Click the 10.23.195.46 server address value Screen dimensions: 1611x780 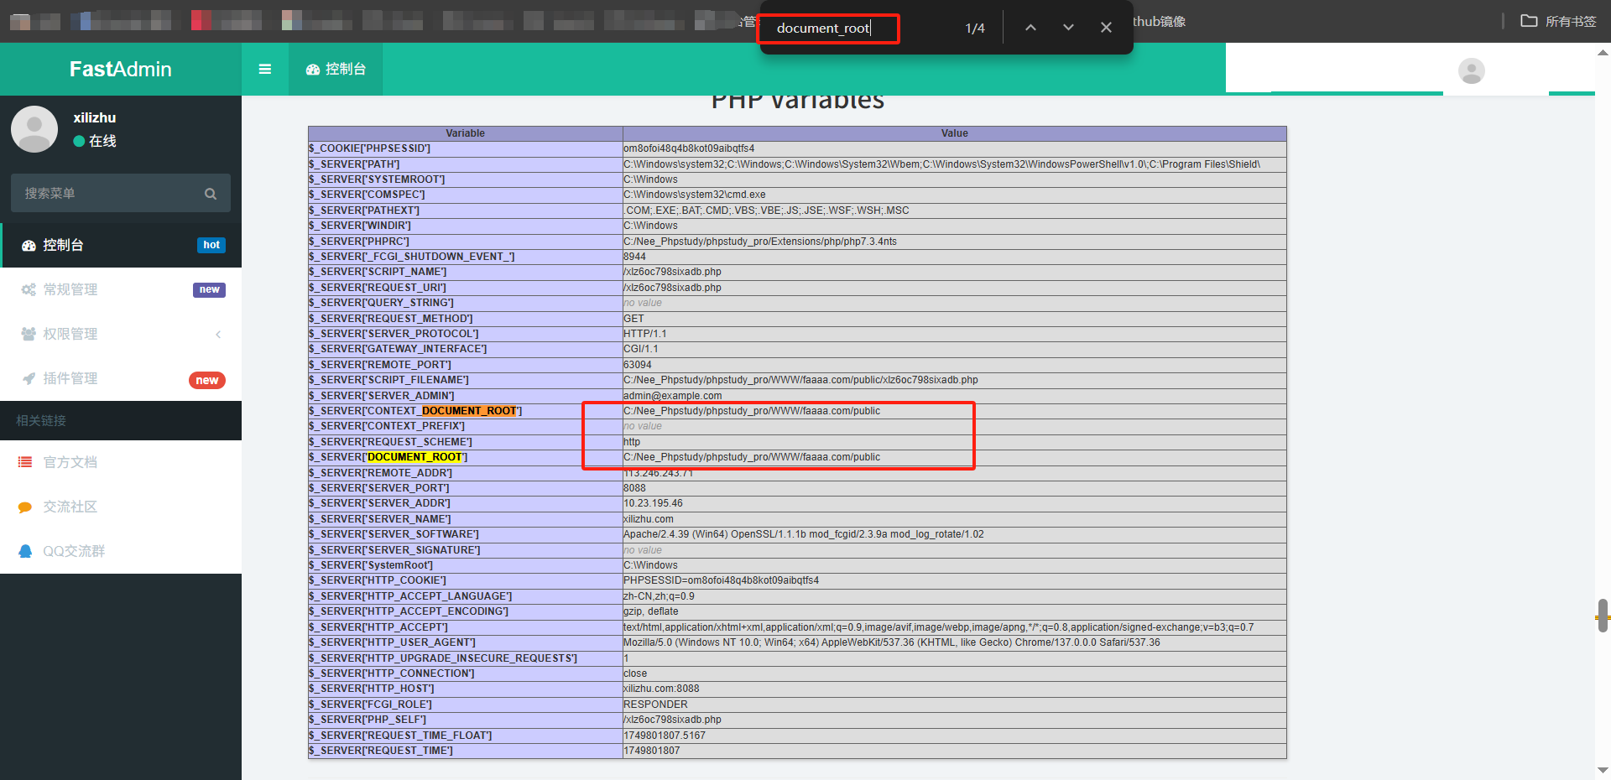point(653,503)
